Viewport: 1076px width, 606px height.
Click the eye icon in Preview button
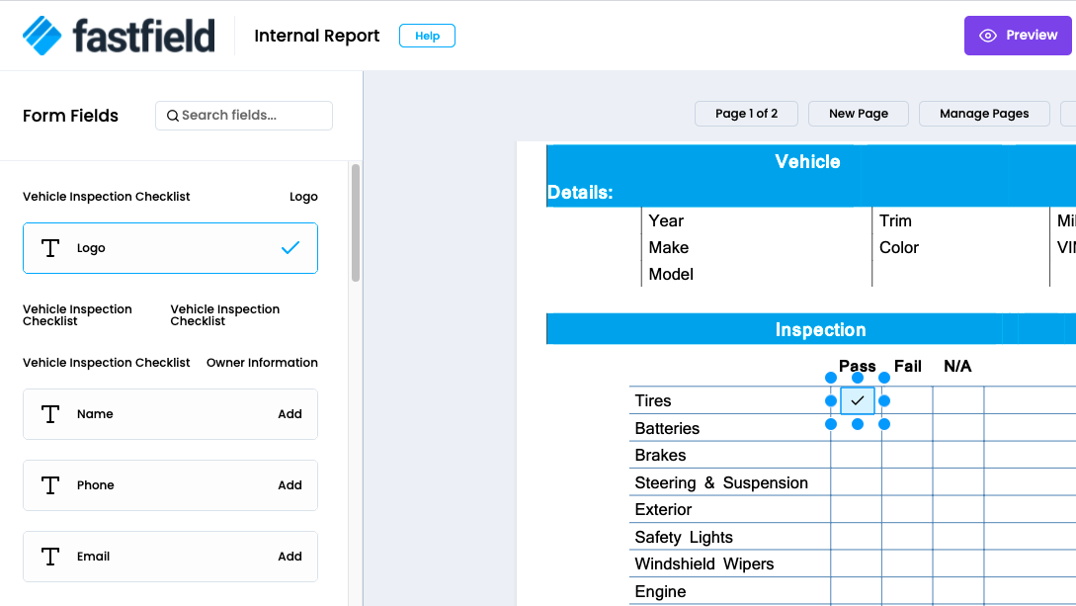pyautogui.click(x=987, y=36)
